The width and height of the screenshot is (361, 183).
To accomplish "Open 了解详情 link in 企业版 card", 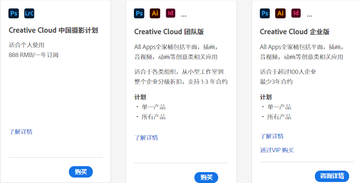I will [x=272, y=136].
